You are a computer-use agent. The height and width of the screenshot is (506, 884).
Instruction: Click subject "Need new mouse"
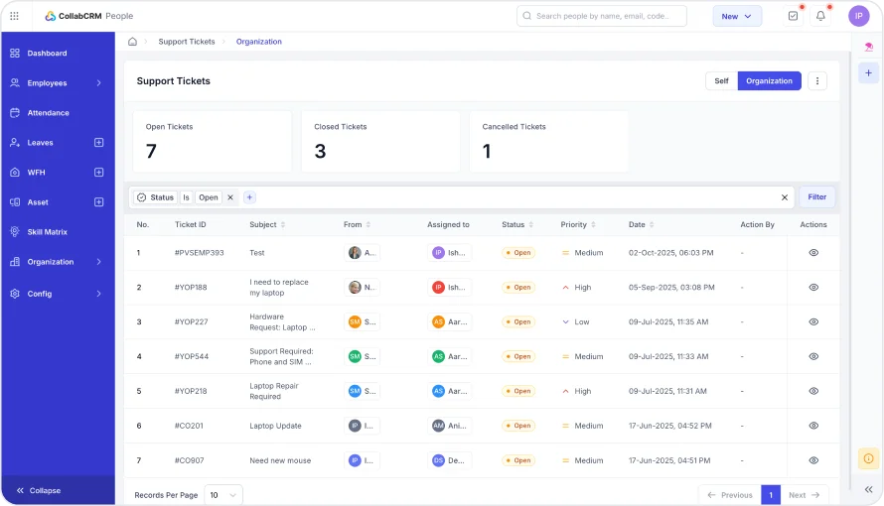[280, 460]
